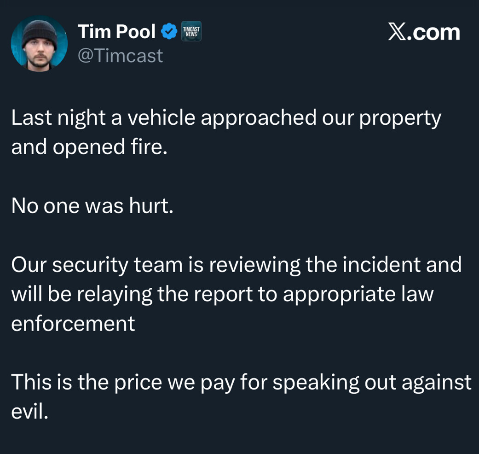479x454 pixels.
Task: Click the X logo in the watermark
Action: (x=398, y=32)
